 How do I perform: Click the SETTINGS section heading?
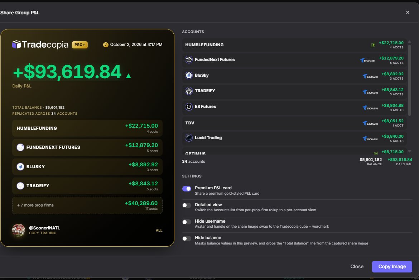[192, 176]
